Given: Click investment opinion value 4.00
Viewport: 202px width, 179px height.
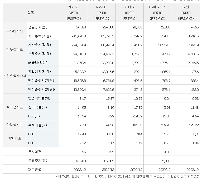Looking at the screenshot, I should pos(167,152).
